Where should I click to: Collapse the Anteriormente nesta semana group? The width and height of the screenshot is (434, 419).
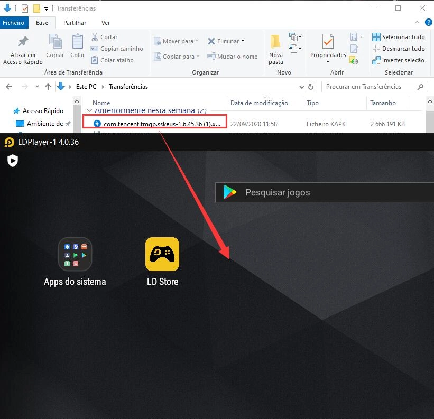point(89,111)
